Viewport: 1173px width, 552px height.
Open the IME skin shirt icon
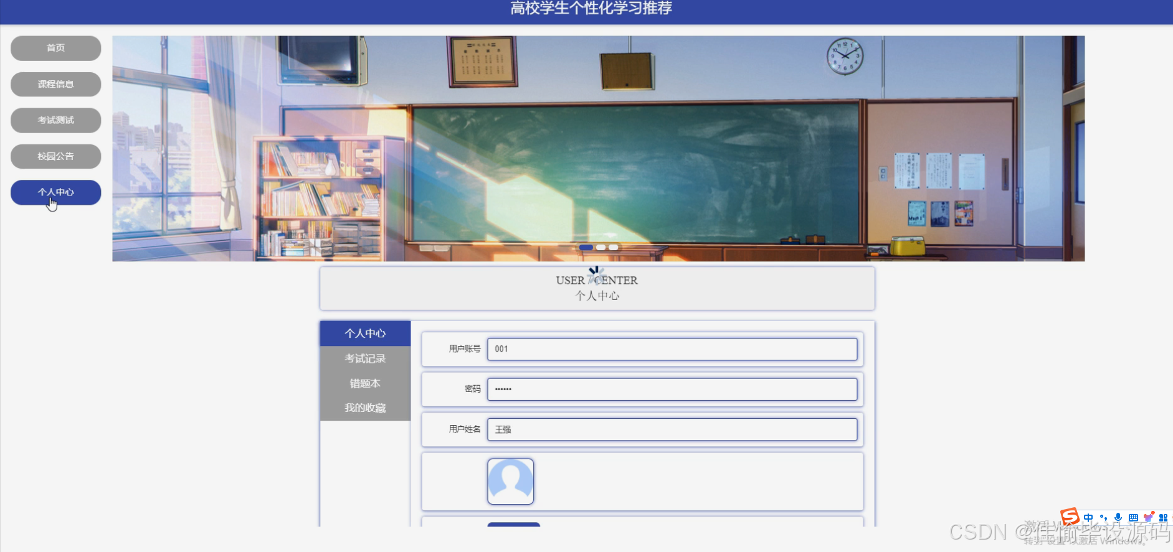[x=1148, y=518]
